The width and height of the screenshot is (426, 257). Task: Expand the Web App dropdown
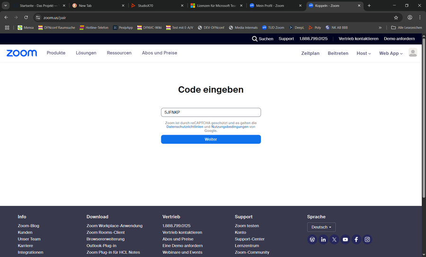(x=390, y=53)
